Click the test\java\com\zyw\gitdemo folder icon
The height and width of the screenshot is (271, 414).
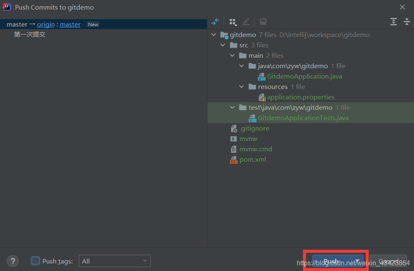tap(243, 108)
